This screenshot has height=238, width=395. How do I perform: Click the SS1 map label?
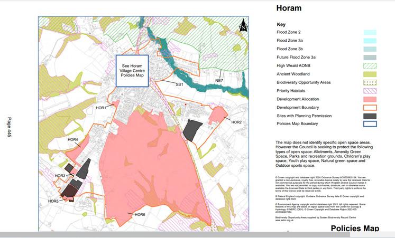[x=179, y=84]
